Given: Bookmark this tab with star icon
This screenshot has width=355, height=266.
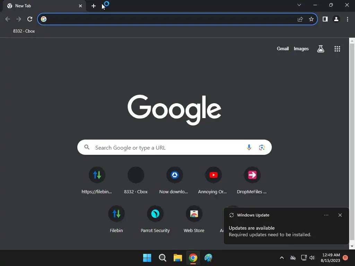Looking at the screenshot, I should coord(311,19).
